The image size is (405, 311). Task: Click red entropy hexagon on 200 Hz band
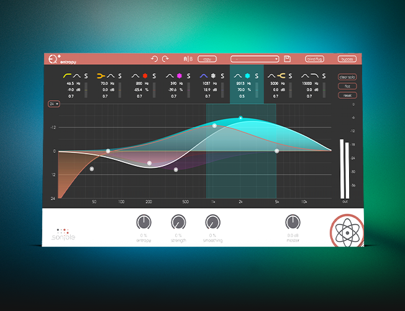point(145,76)
